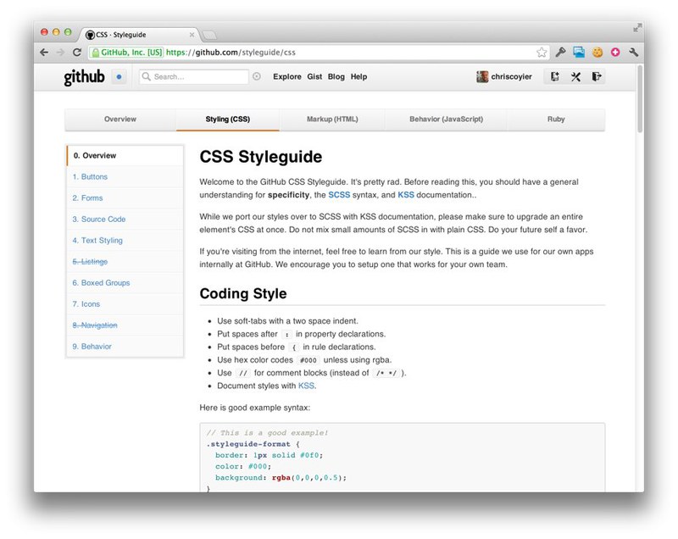Click the cookie-shaped extension icon
The height and width of the screenshot is (539, 678).
[596, 52]
